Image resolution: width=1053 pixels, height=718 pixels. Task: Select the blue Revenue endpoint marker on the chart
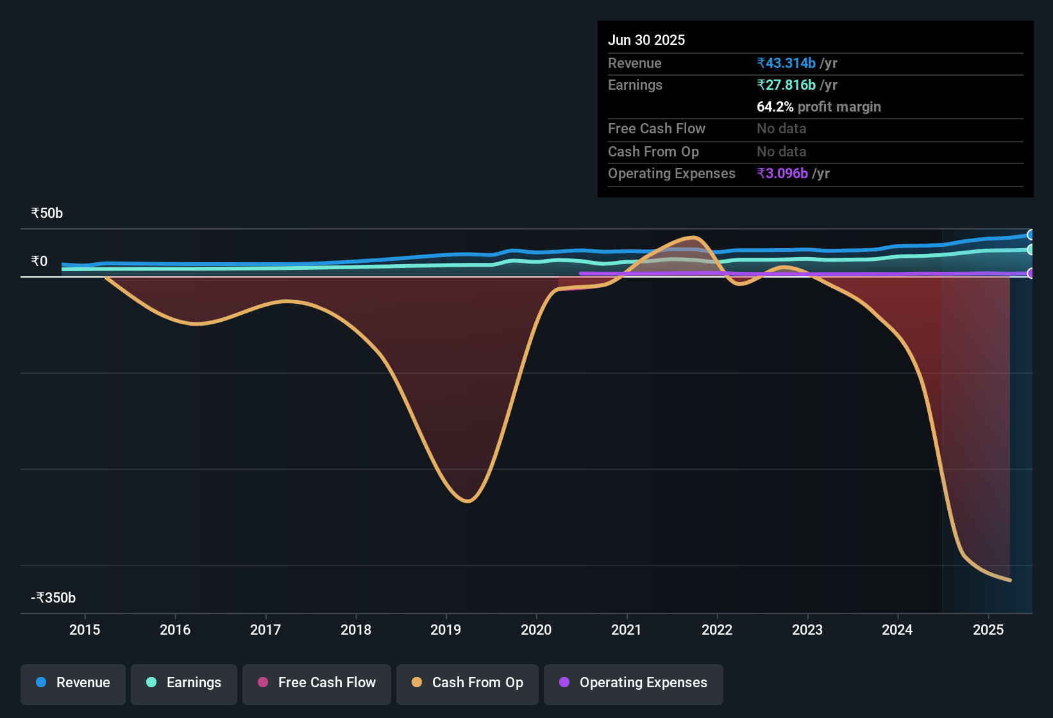1031,234
